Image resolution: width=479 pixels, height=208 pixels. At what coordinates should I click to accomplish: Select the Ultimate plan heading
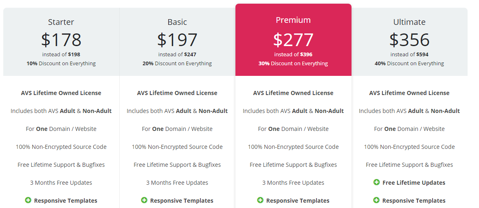(409, 22)
